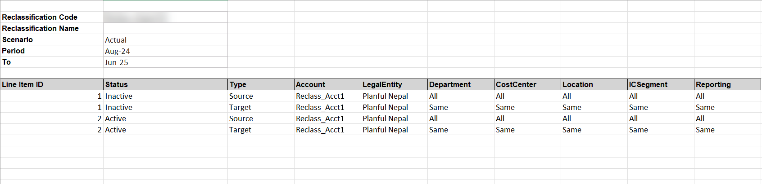762x184 pixels.
Task: Select the To cell showing Jun-25
Action: point(165,62)
